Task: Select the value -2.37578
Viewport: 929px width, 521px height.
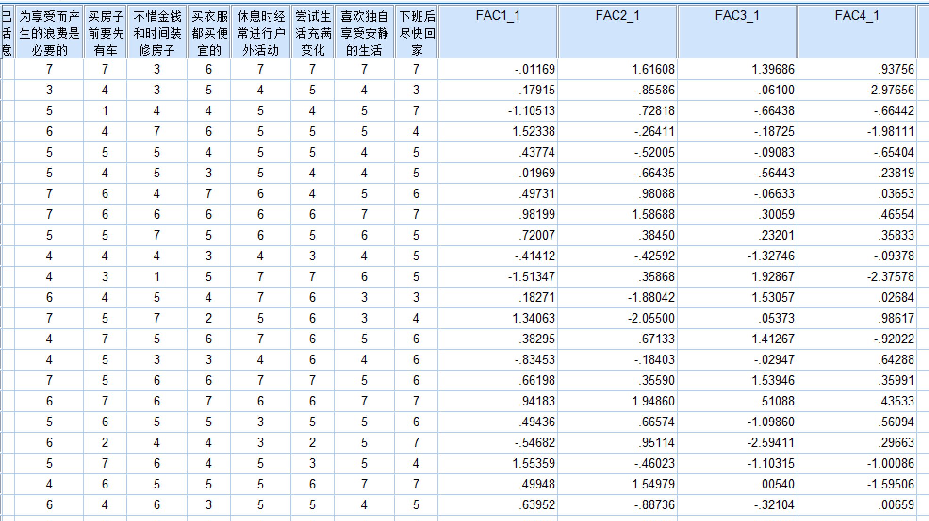Action: pyautogui.click(x=857, y=277)
